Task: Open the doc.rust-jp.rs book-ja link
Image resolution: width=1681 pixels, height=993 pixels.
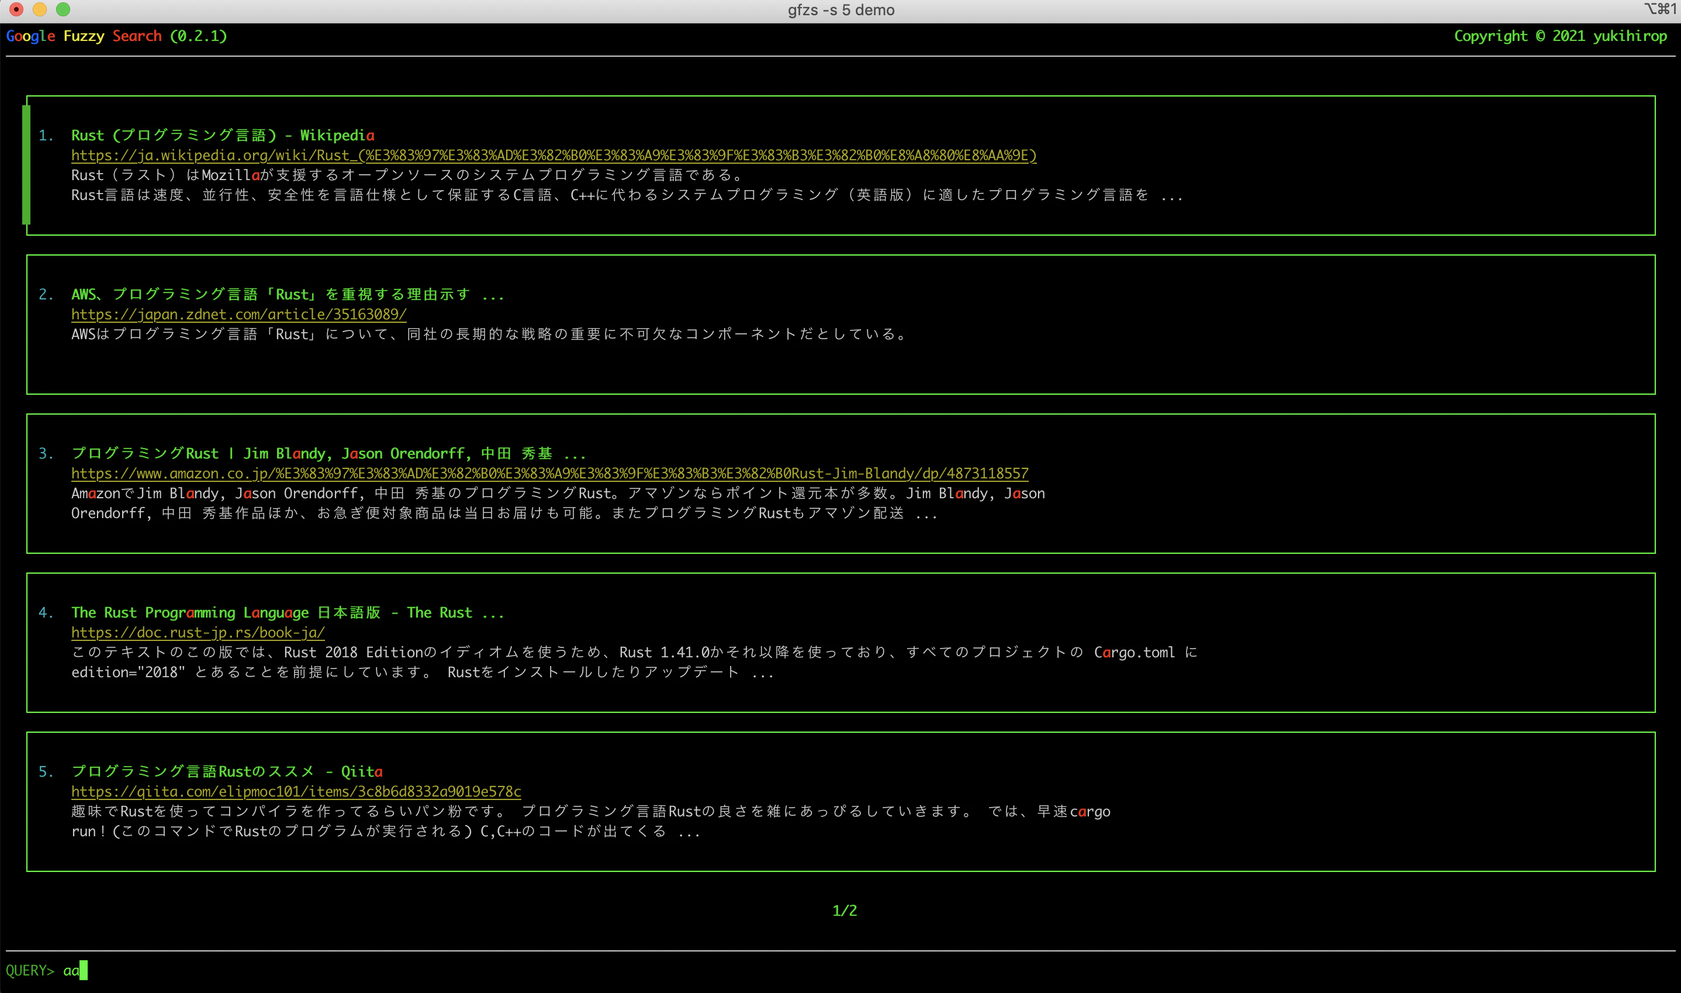Action: [198, 632]
